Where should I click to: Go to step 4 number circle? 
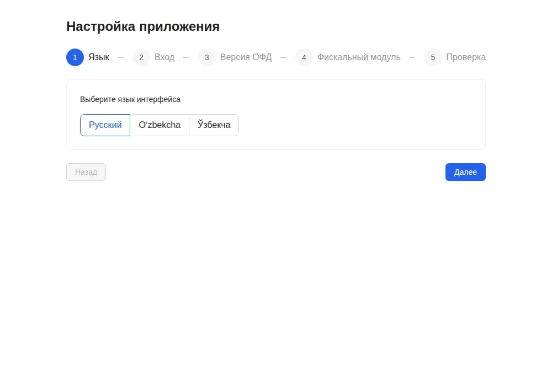pos(304,57)
